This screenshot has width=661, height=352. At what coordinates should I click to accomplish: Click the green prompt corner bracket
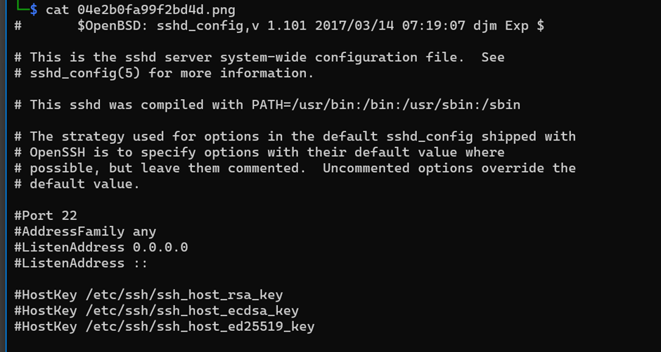22,6
